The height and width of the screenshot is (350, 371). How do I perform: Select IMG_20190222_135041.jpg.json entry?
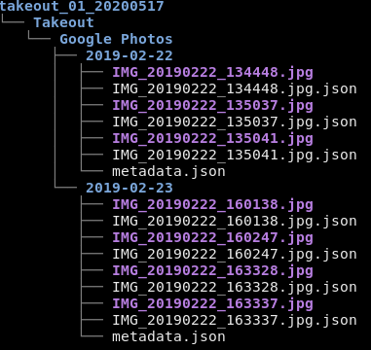click(235, 156)
